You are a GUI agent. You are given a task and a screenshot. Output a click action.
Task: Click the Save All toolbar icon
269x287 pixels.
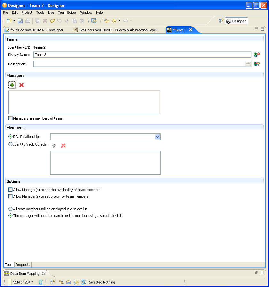(37, 21)
